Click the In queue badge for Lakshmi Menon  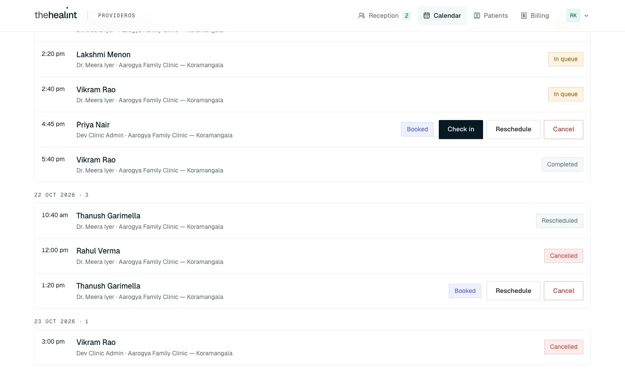[x=566, y=59]
